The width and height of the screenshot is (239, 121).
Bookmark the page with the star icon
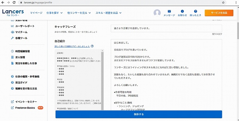pyautogui.click(x=223, y=2)
